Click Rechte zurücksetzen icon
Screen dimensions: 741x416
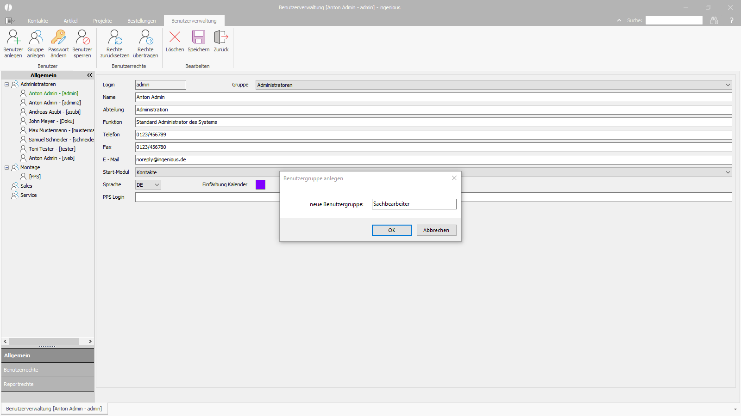click(x=115, y=37)
